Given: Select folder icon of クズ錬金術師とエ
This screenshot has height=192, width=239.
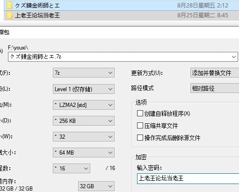Looking at the screenshot, I should tap(9, 6).
